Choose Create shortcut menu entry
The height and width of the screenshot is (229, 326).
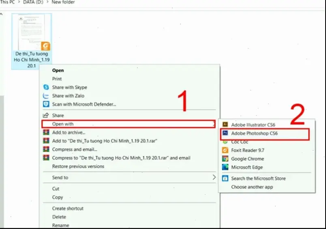68,208
